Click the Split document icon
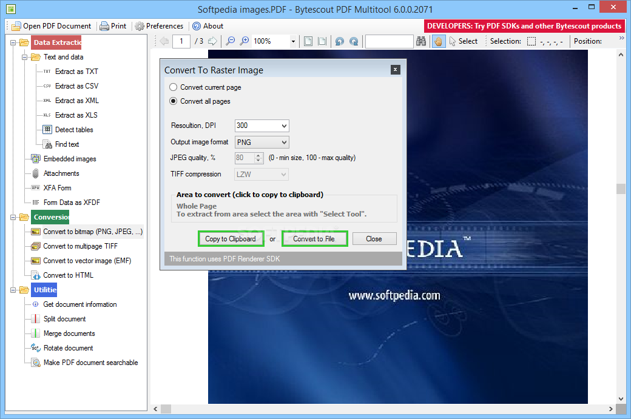The image size is (631, 419). (x=36, y=319)
